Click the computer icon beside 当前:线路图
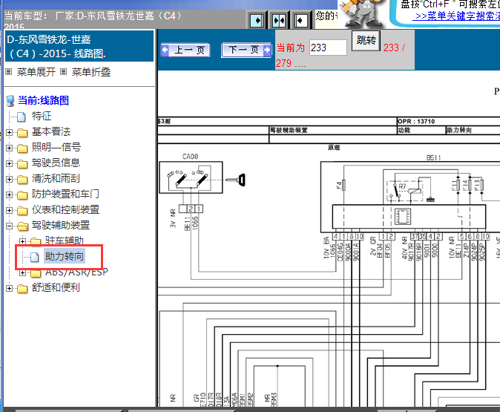The image size is (500, 412). (10, 101)
